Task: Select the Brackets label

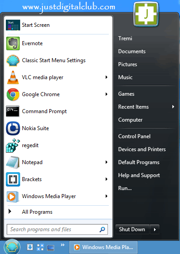Action: 32,179
